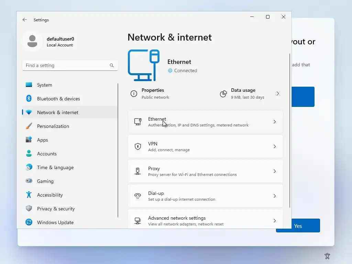Click the main content vertical scrollbar

click(x=289, y=130)
